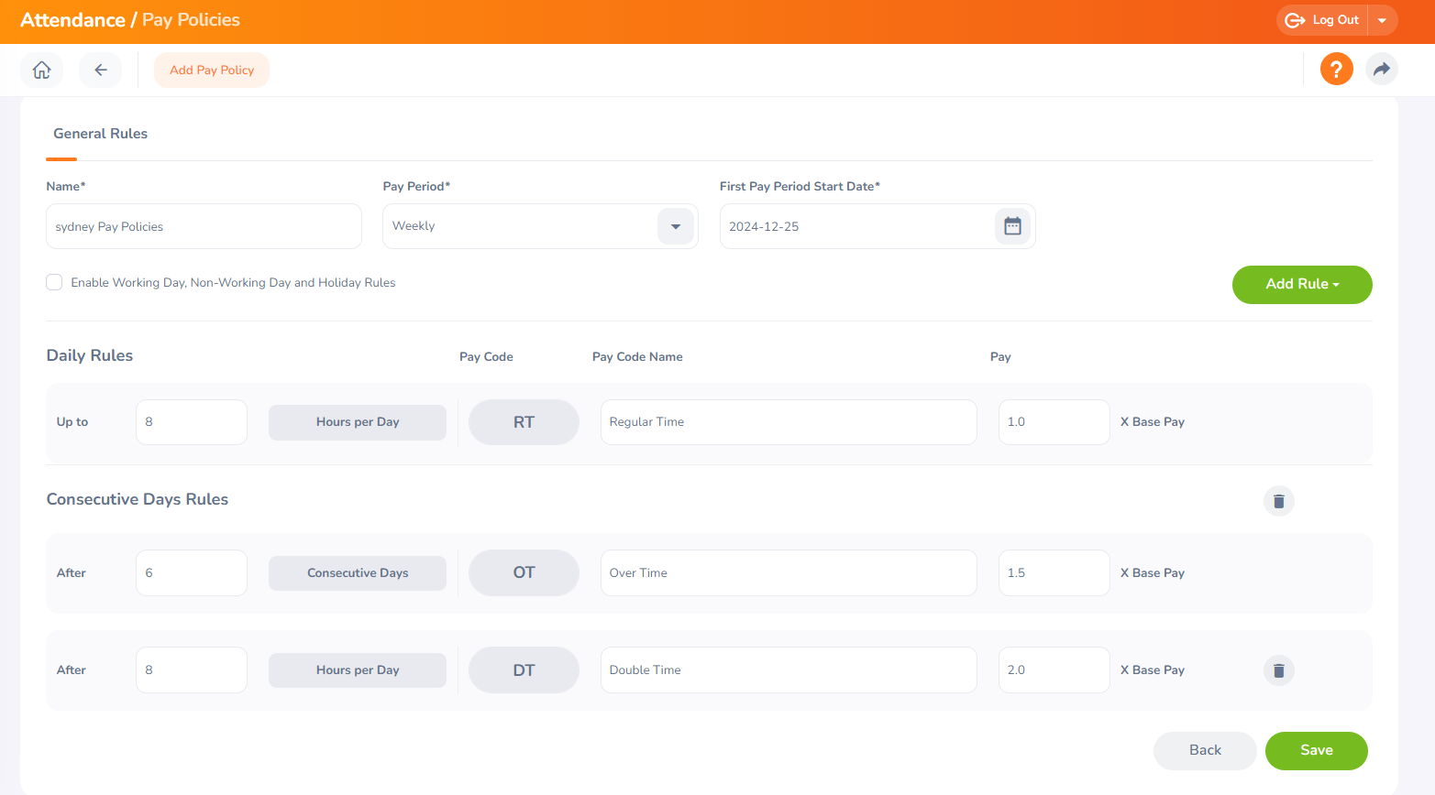Click the DT pay code button
The width and height of the screenshot is (1435, 795).
coord(524,670)
